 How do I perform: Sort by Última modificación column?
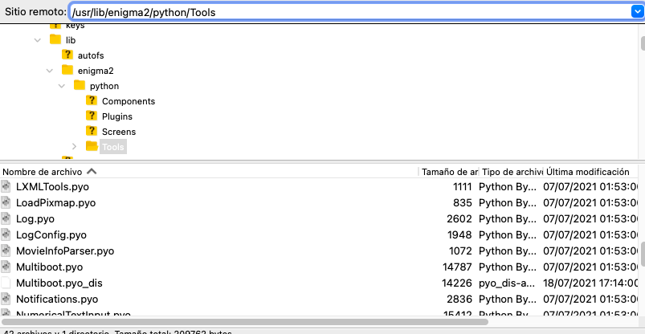(x=588, y=172)
